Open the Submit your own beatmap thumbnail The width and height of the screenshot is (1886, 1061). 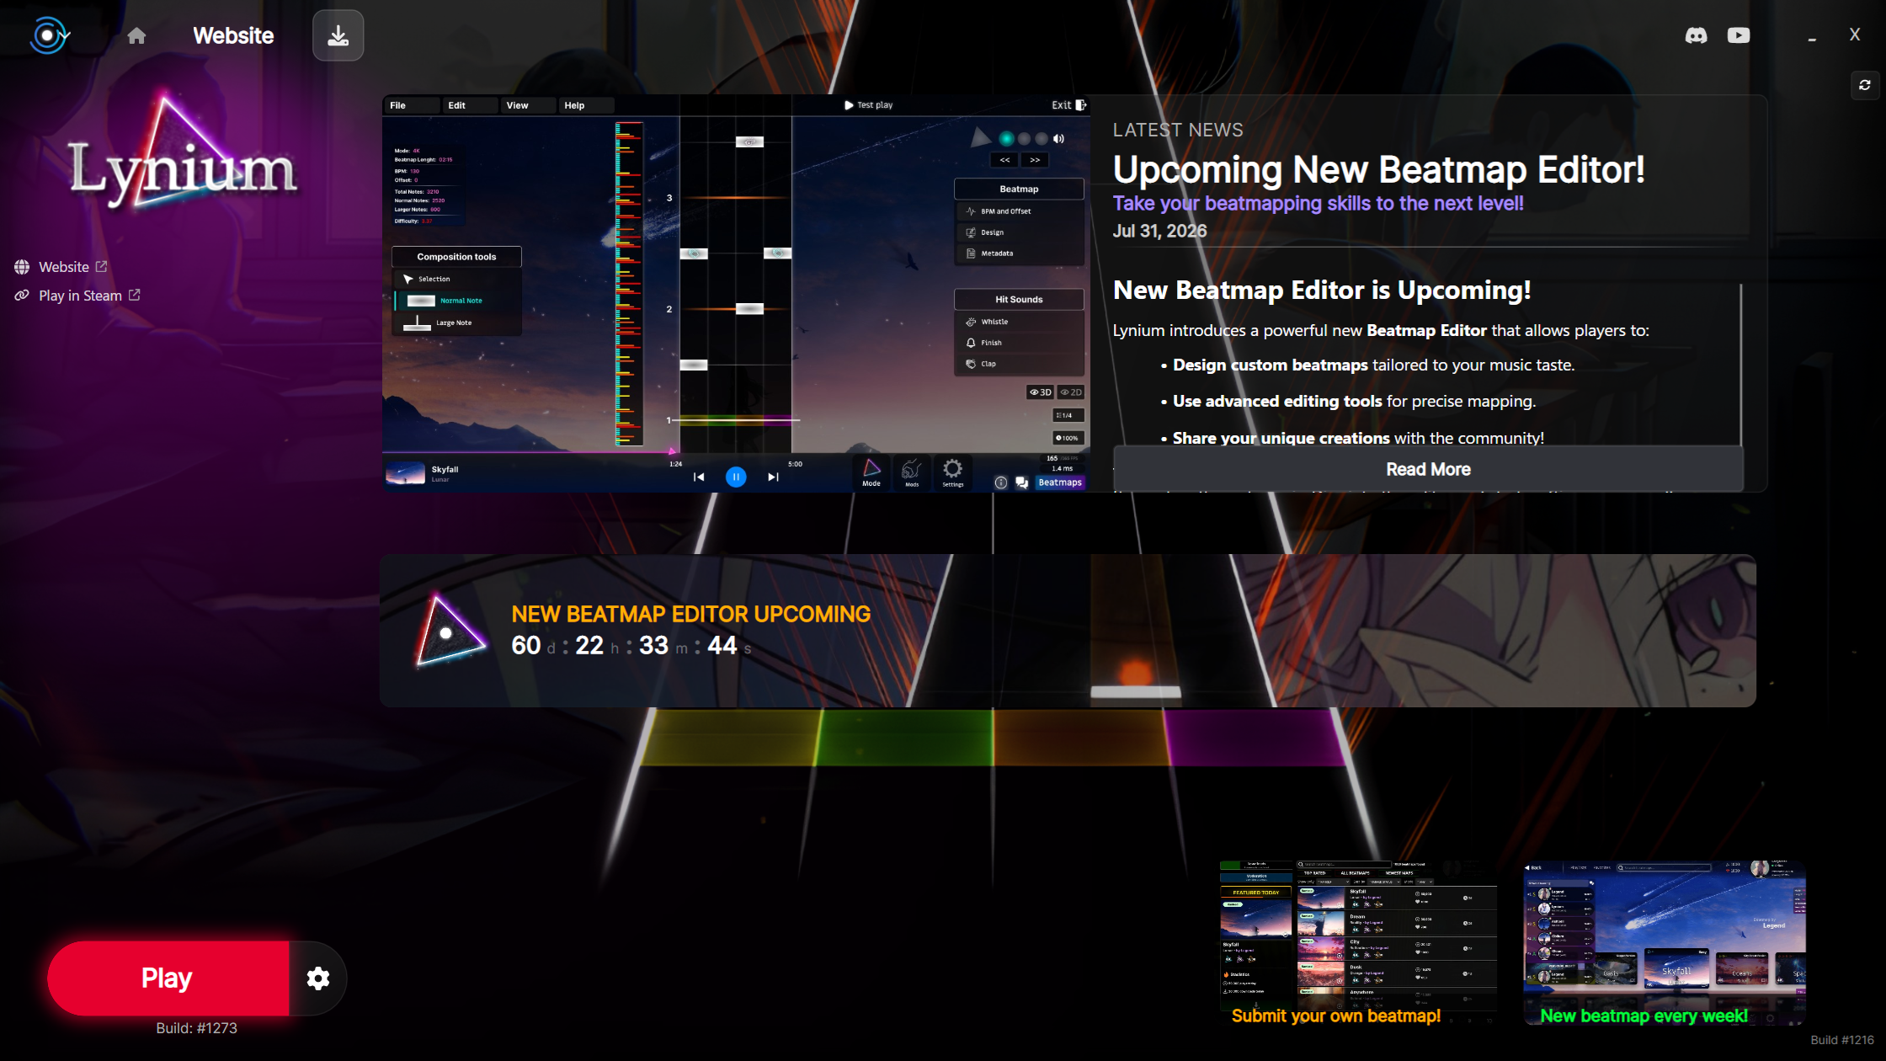(1357, 942)
